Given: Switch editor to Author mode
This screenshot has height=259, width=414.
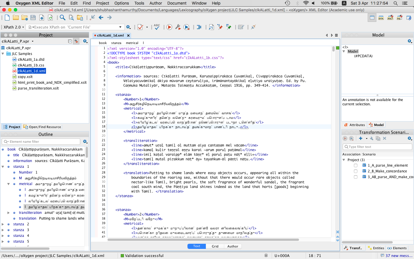Looking at the screenshot, I should 233,246.
